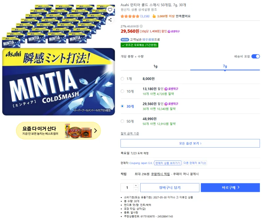
Task: Click the share icon on product image
Action: click(110, 20)
